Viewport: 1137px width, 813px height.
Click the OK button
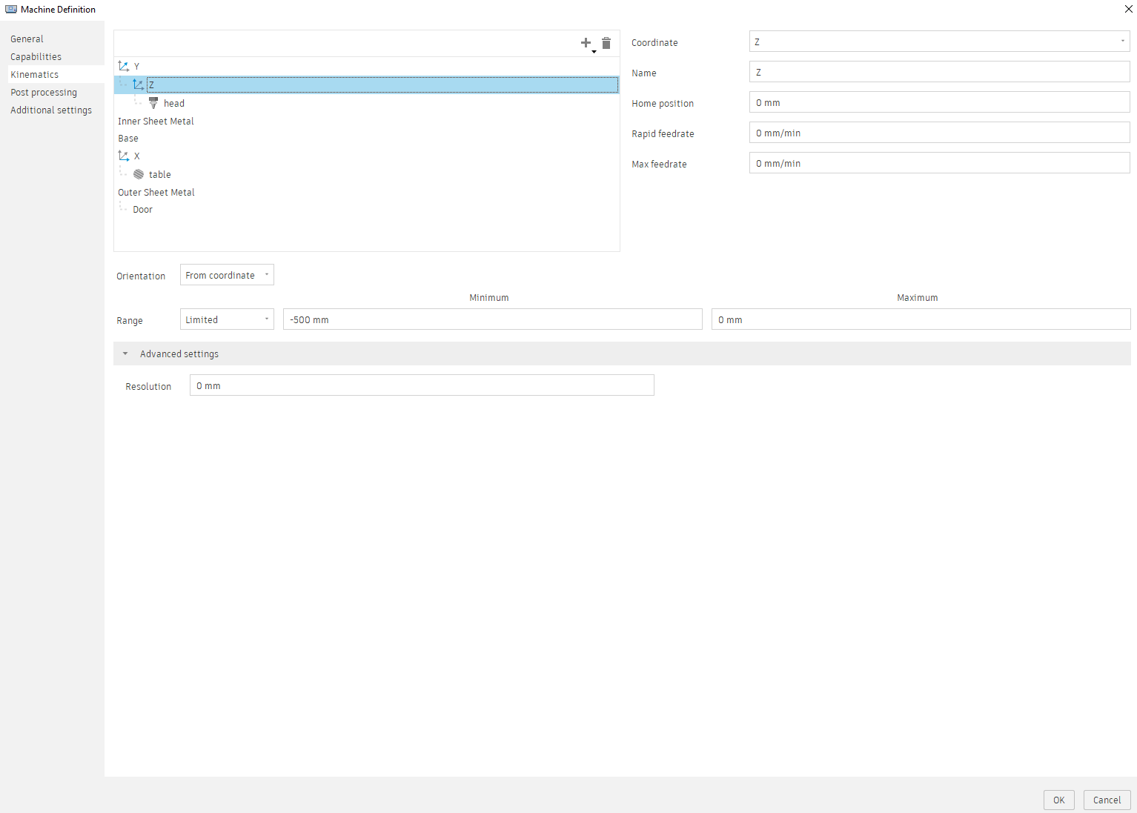pyautogui.click(x=1058, y=800)
